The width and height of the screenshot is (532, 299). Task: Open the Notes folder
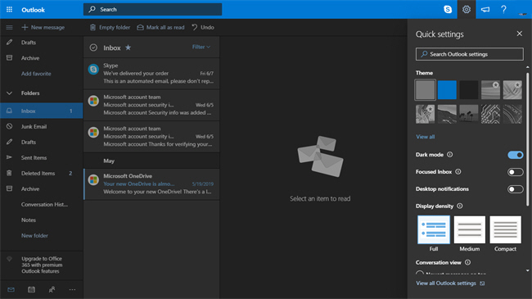coord(42,220)
